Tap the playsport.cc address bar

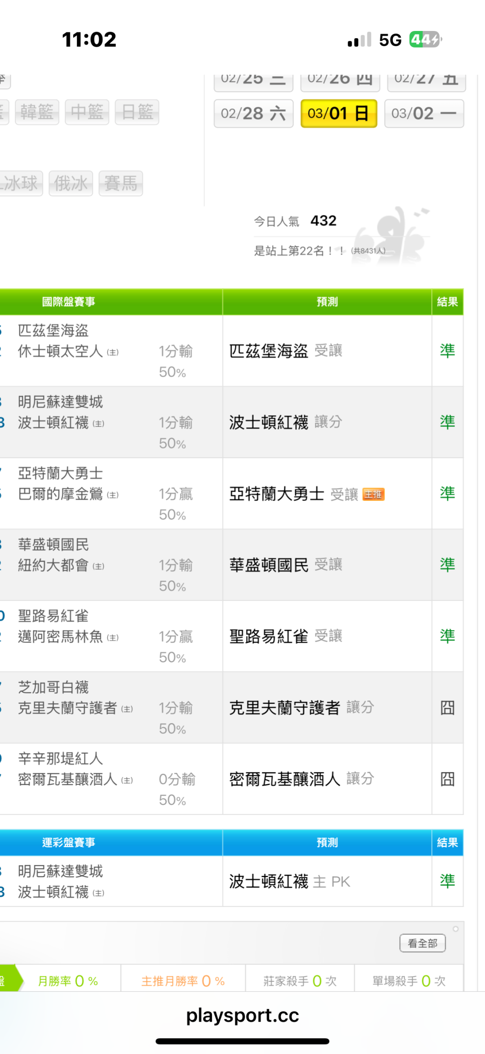point(242,1015)
